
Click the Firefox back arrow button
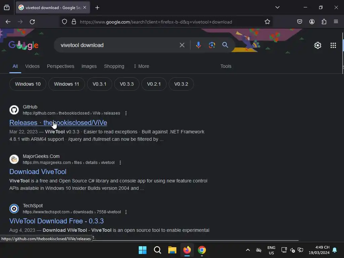coord(8,22)
